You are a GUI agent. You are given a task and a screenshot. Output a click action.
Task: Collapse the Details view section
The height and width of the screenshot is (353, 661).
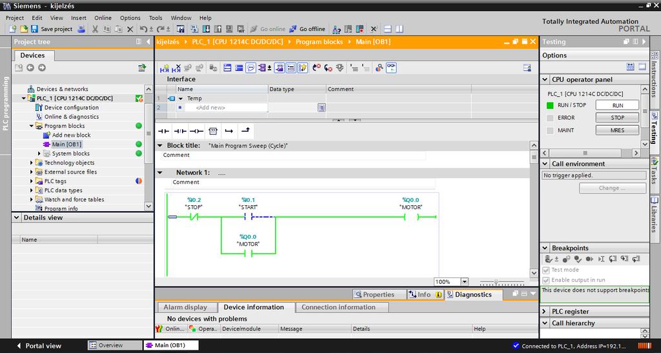(x=16, y=217)
